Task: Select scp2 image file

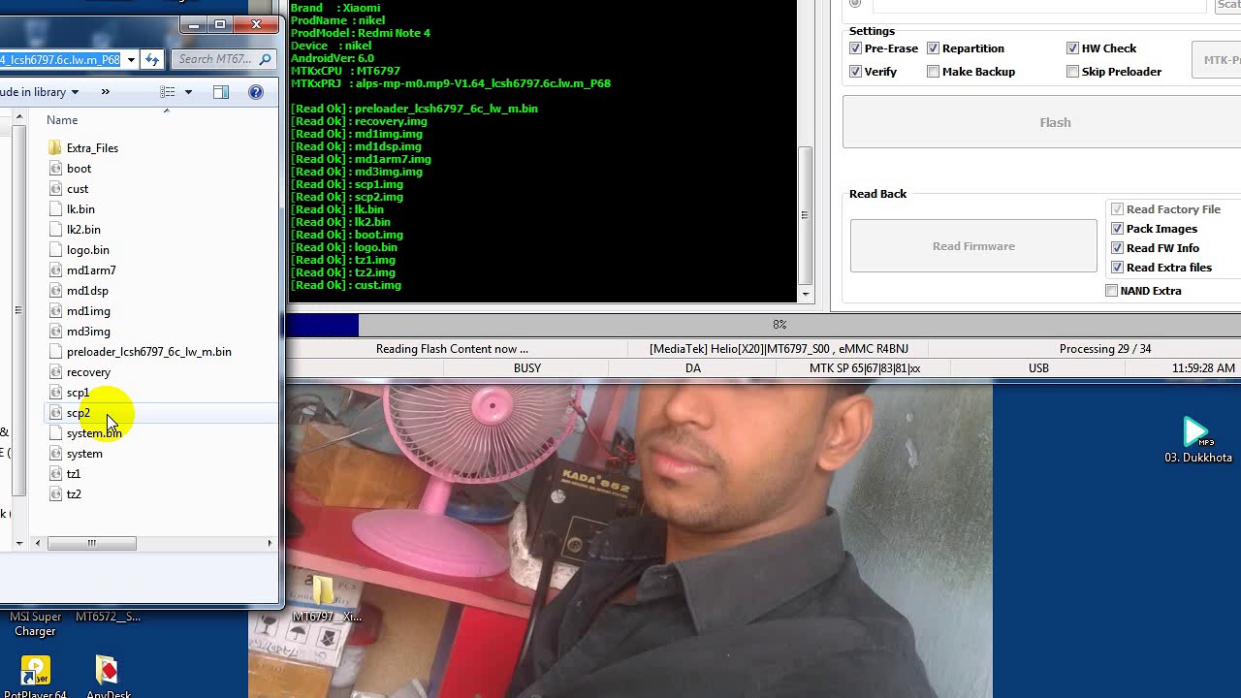Action: tap(78, 413)
